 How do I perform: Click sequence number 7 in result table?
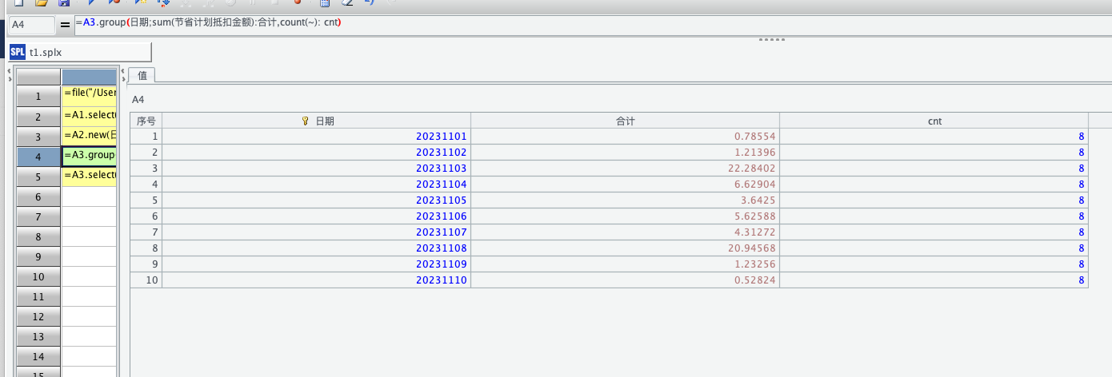click(x=146, y=232)
